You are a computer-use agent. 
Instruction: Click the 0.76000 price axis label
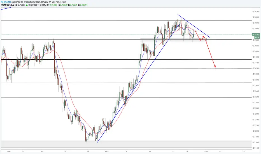coord(256,17)
